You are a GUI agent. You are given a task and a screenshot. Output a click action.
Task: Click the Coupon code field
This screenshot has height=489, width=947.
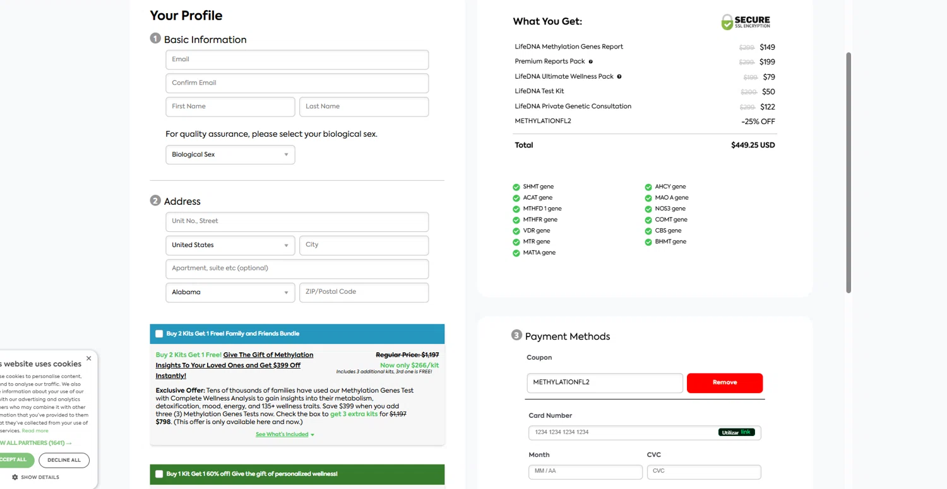tap(605, 383)
